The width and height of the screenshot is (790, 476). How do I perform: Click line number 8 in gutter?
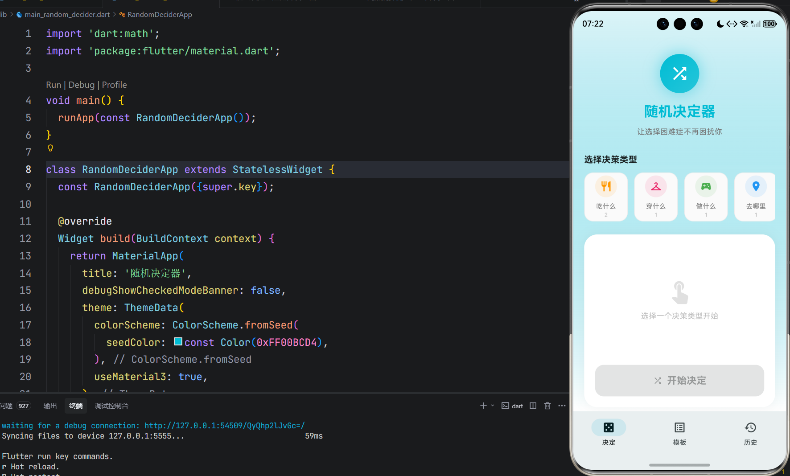pos(28,169)
